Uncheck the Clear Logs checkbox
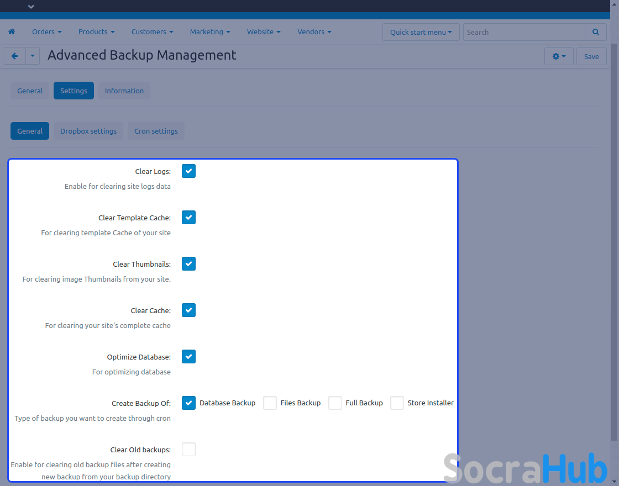The width and height of the screenshot is (619, 486). 189,171
